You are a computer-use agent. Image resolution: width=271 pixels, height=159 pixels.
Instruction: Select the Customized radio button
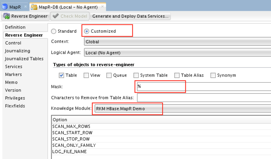click(x=87, y=31)
